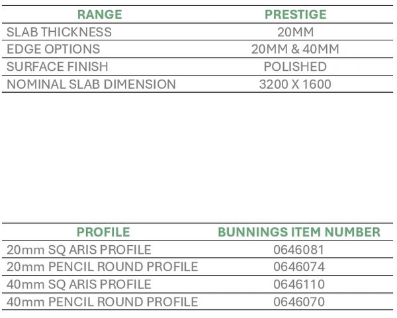Select the slab thickness value 20MM

coord(295,32)
